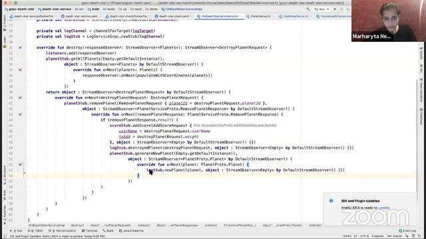This screenshot has height=239, width=426.
Task: Click the green Run button in toolbar
Action: pos(335,9)
